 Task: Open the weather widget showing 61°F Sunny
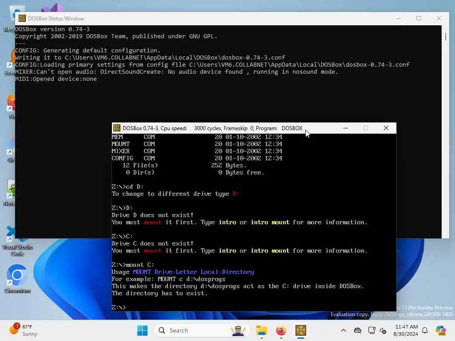tap(23, 330)
